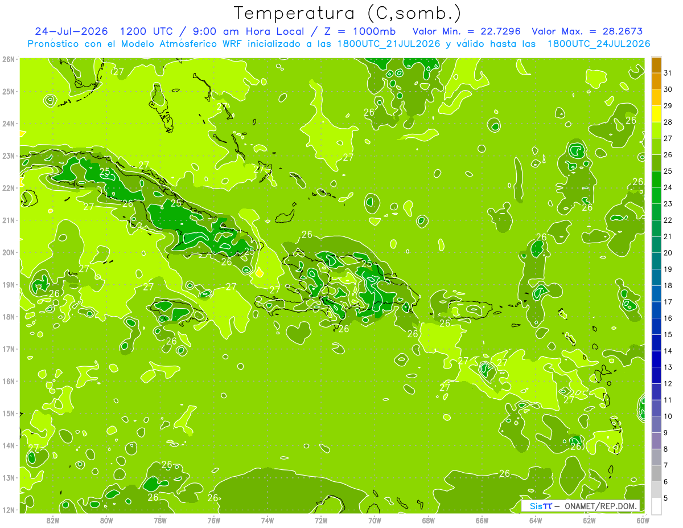Viewport: 683px width, 528px height.
Task: Click the initialization time "1800UTC_21JUL2026"
Action: pos(389,44)
